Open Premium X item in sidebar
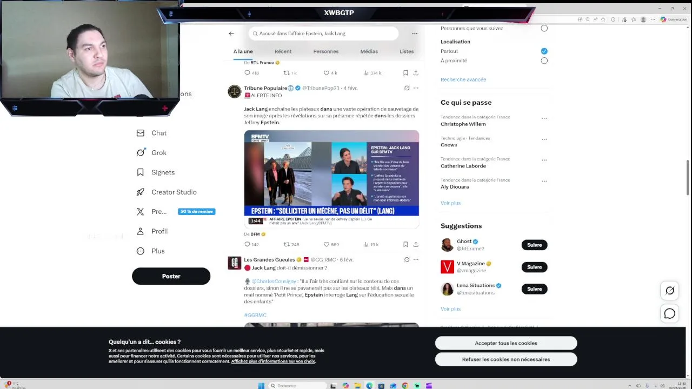This screenshot has height=389, width=692. pos(176,212)
